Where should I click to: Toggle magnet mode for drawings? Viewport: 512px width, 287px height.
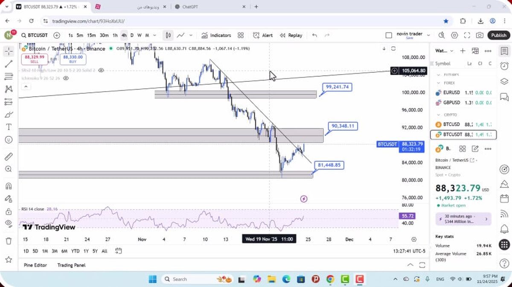(9, 186)
